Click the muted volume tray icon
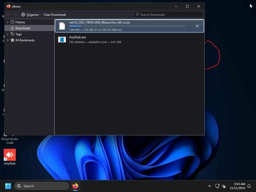The height and width of the screenshot is (192, 256). pyautogui.click(x=224, y=186)
